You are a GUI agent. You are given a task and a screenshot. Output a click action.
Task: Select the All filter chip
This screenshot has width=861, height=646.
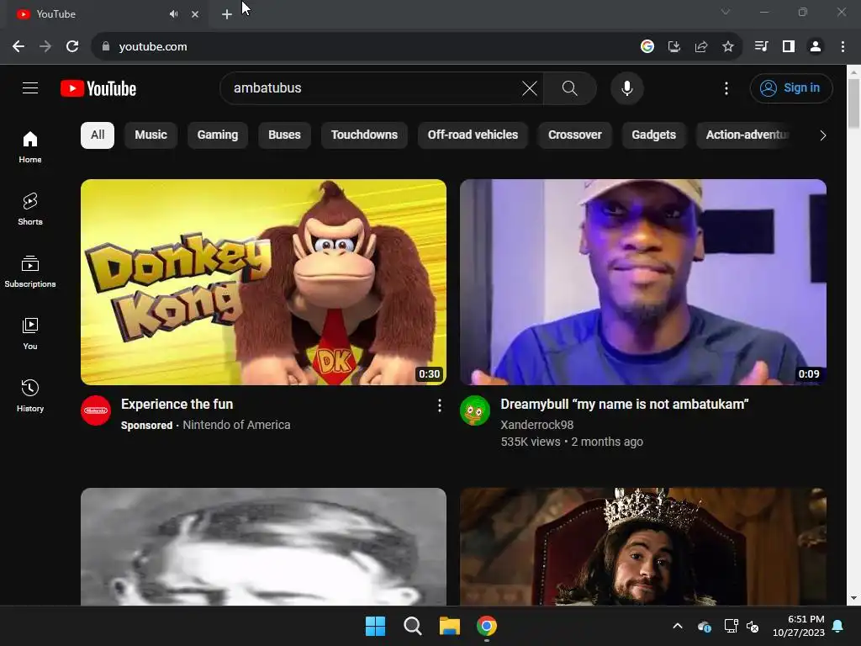[98, 135]
